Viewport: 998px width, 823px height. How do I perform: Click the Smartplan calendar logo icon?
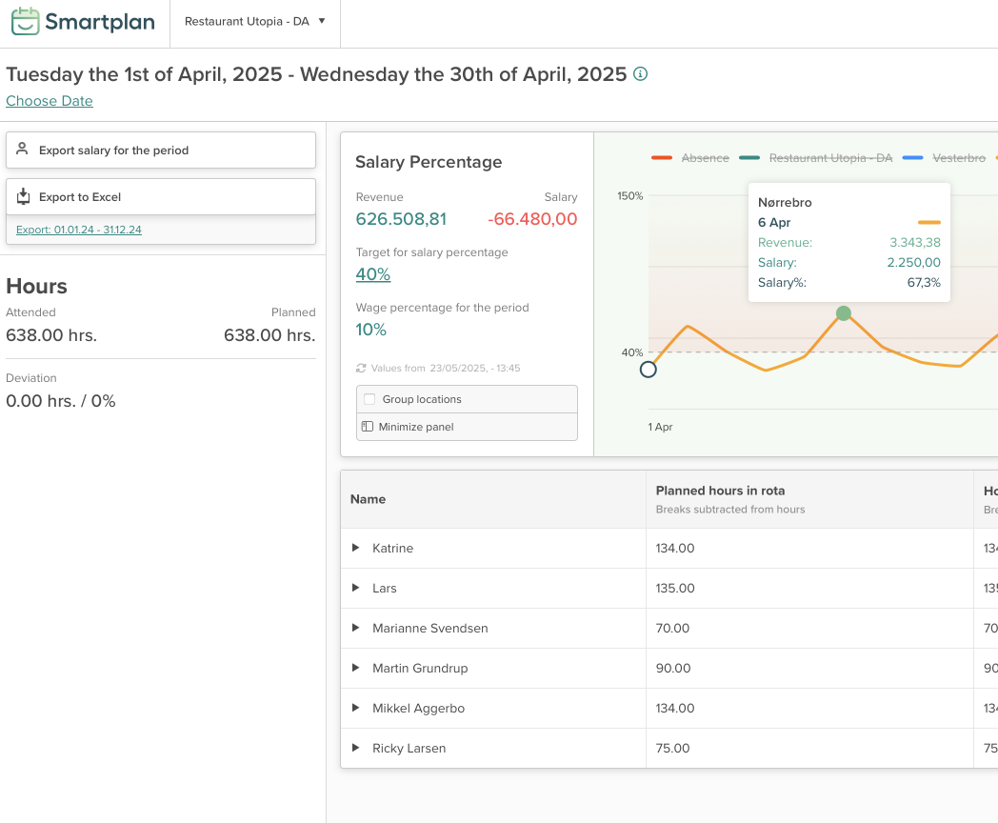[26, 21]
